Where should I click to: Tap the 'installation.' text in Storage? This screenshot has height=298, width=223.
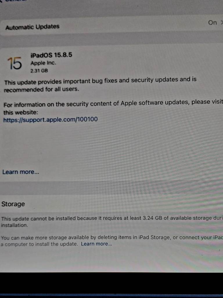(15, 225)
